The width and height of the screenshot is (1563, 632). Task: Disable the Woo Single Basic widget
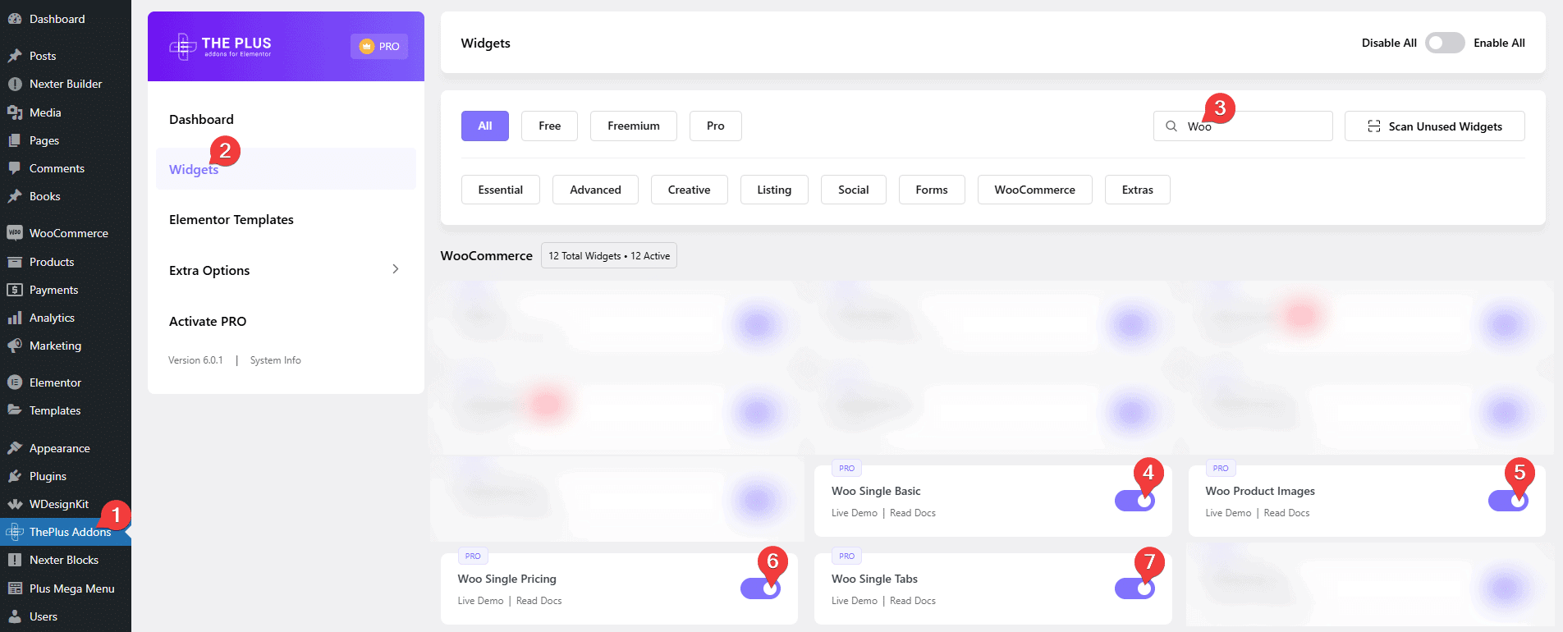click(1134, 501)
